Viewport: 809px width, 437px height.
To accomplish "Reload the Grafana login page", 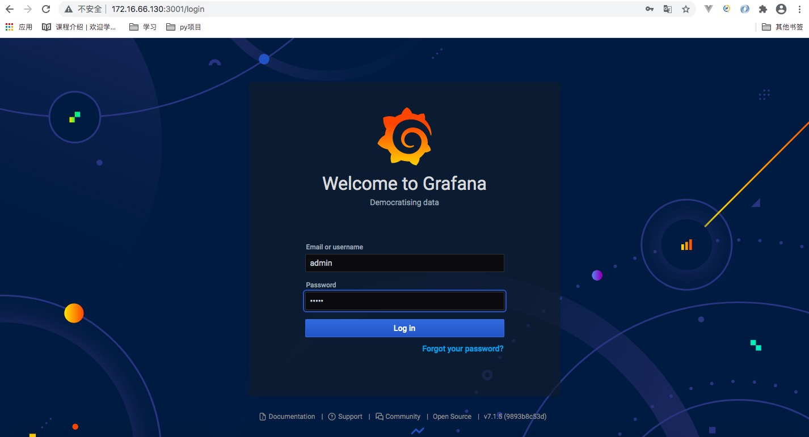I will tap(46, 9).
